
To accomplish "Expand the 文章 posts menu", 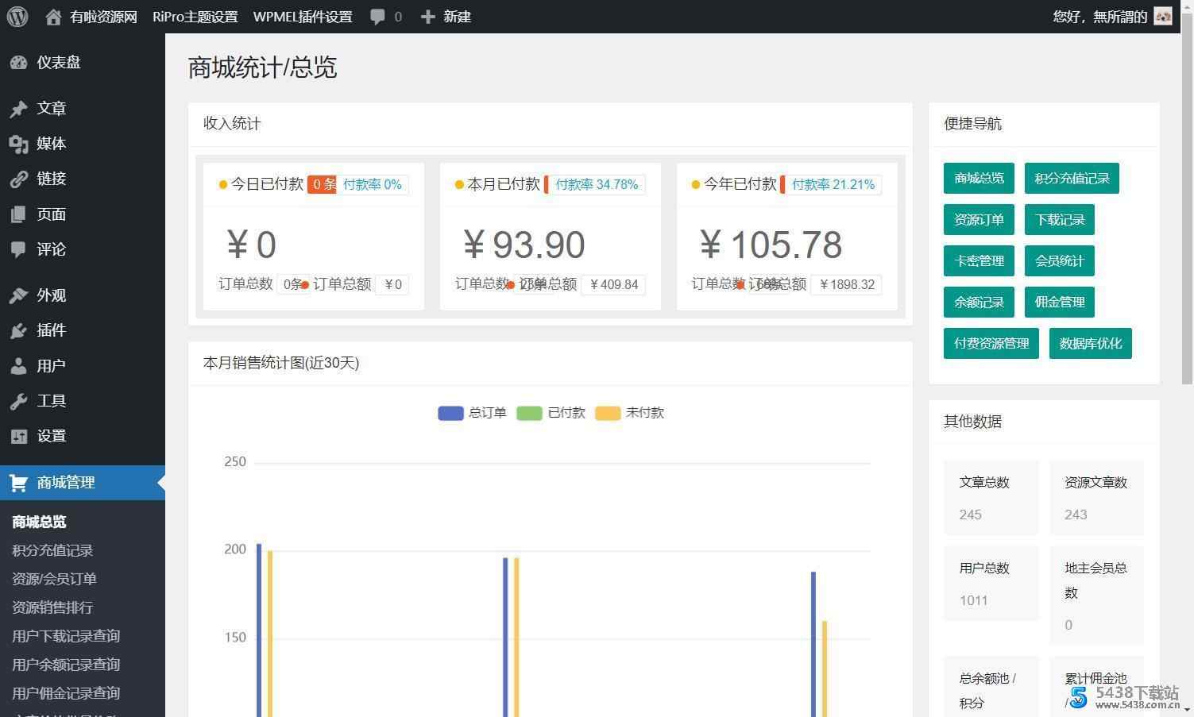I will 51,108.
